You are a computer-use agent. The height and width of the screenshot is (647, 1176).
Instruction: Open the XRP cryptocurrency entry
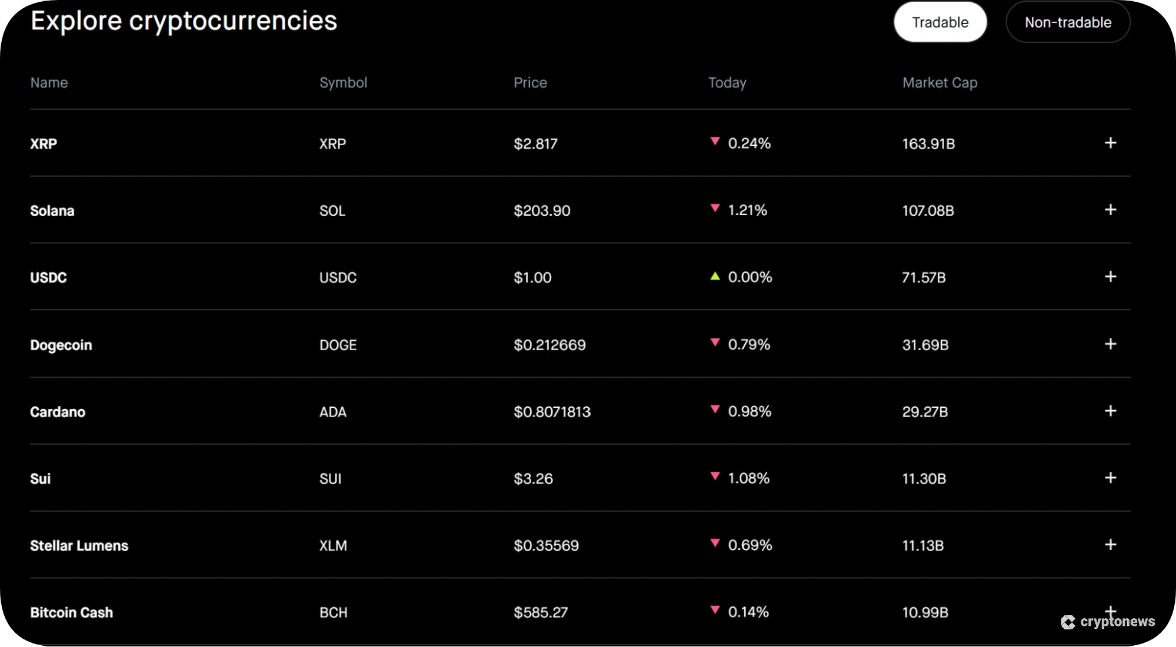pos(43,143)
